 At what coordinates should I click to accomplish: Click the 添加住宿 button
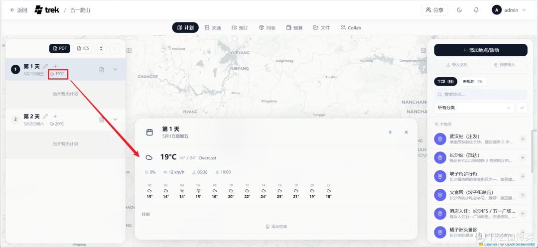click(x=276, y=227)
